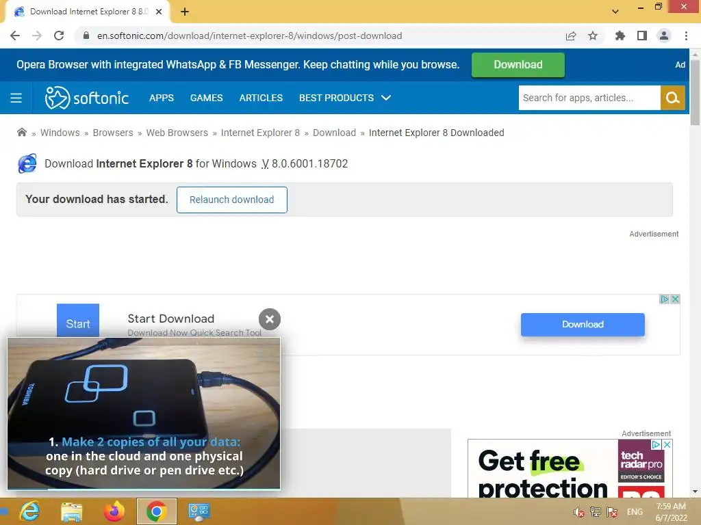Open the APPS menu
The image size is (701, 525).
point(162,98)
